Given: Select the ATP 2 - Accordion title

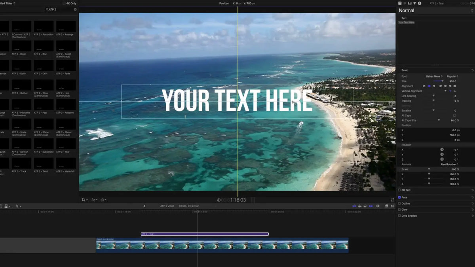Looking at the screenshot, I should pyautogui.click(x=44, y=28).
